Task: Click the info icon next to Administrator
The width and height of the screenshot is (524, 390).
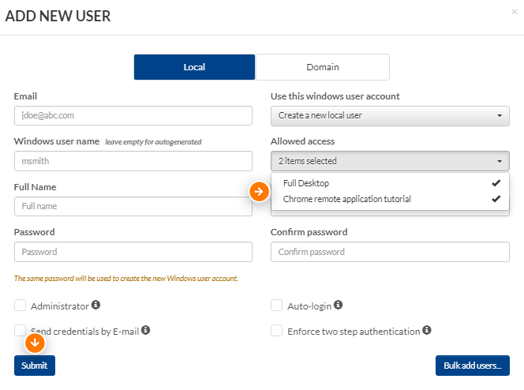Action: (96, 305)
